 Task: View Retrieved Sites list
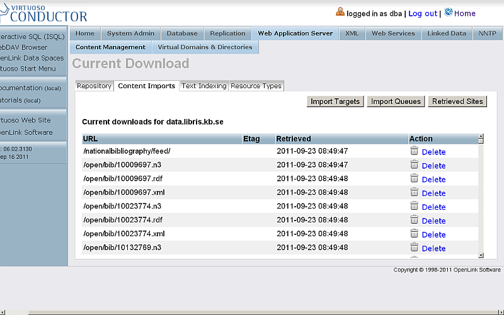coord(457,101)
